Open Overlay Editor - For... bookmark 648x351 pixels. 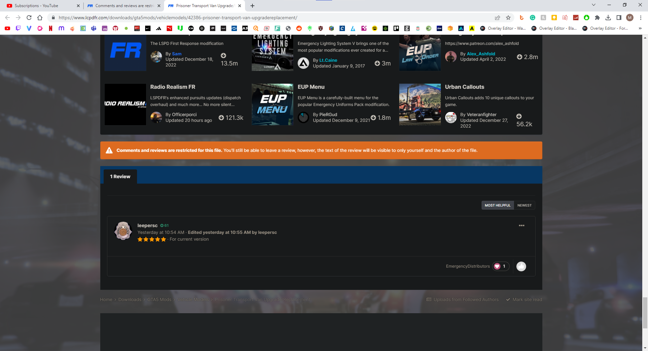coord(605,28)
